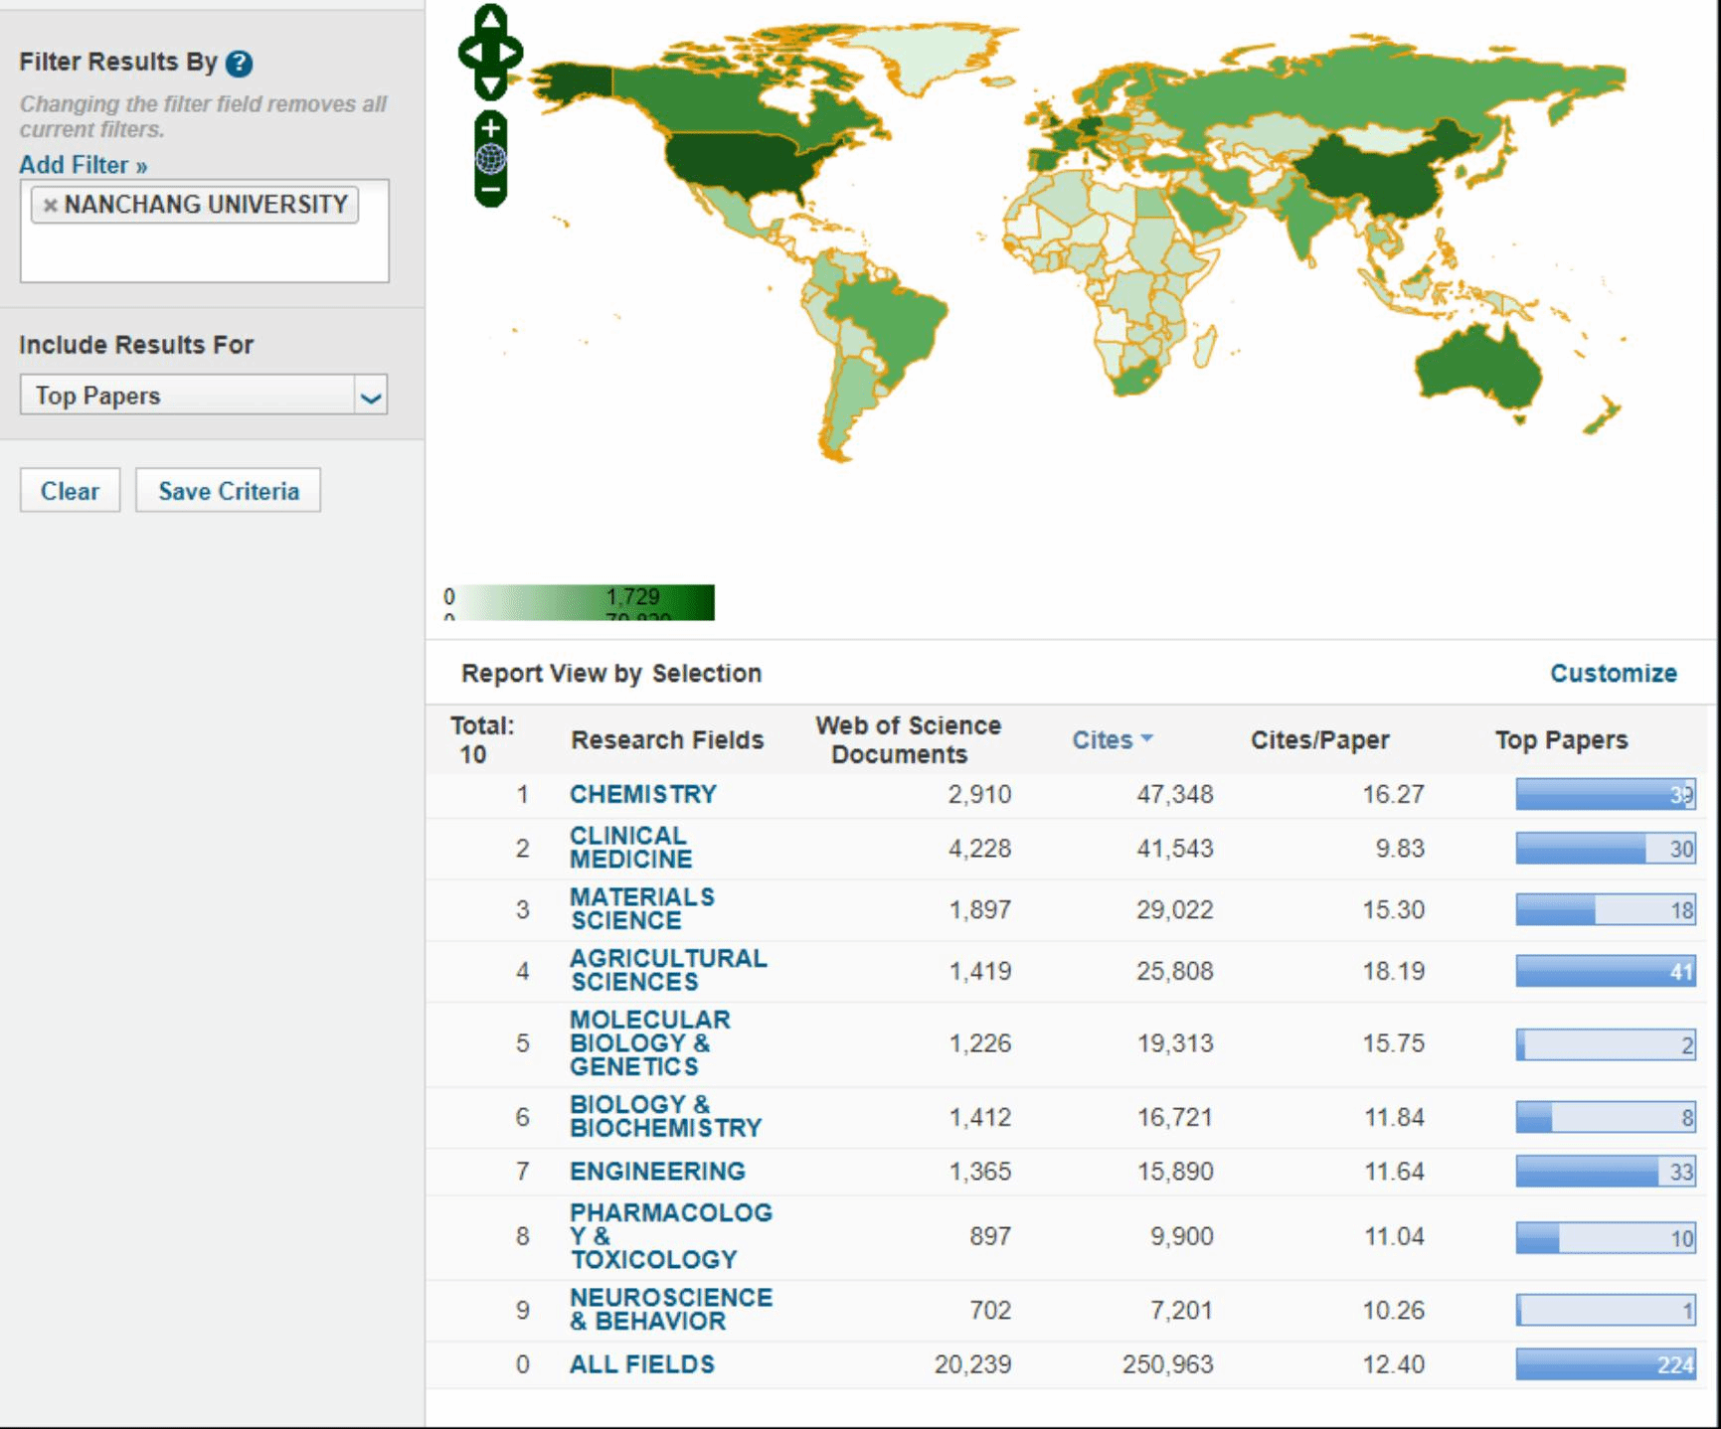Open help for Filter Results By
The height and width of the screenshot is (1429, 1721).
pyautogui.click(x=239, y=64)
